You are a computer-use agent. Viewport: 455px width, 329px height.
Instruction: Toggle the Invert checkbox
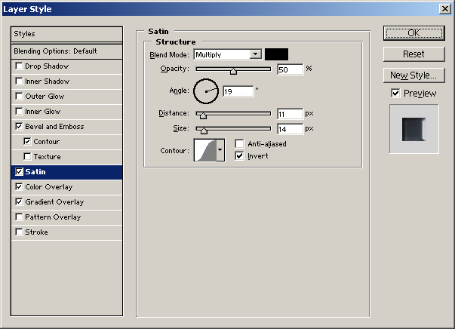[240, 156]
